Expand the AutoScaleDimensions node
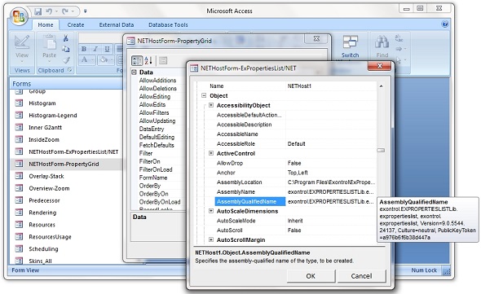Image resolution: width=481 pixels, height=294 pixels. 211,211
